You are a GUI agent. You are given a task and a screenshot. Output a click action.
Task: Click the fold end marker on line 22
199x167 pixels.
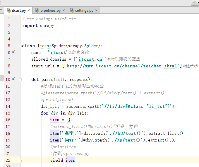20,161
